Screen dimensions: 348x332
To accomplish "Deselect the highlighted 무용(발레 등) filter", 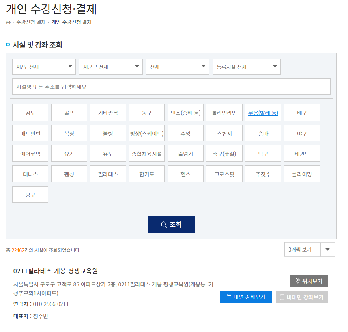I will point(263,113).
